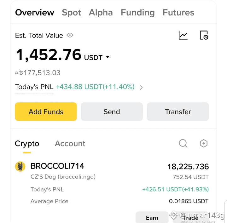Screen dimensions: 227x223
Task: Select the Crypto tab
Action: pyautogui.click(x=27, y=144)
